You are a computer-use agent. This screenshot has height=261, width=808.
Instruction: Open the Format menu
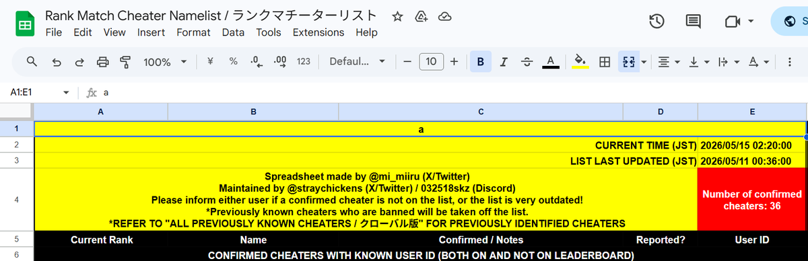click(194, 32)
